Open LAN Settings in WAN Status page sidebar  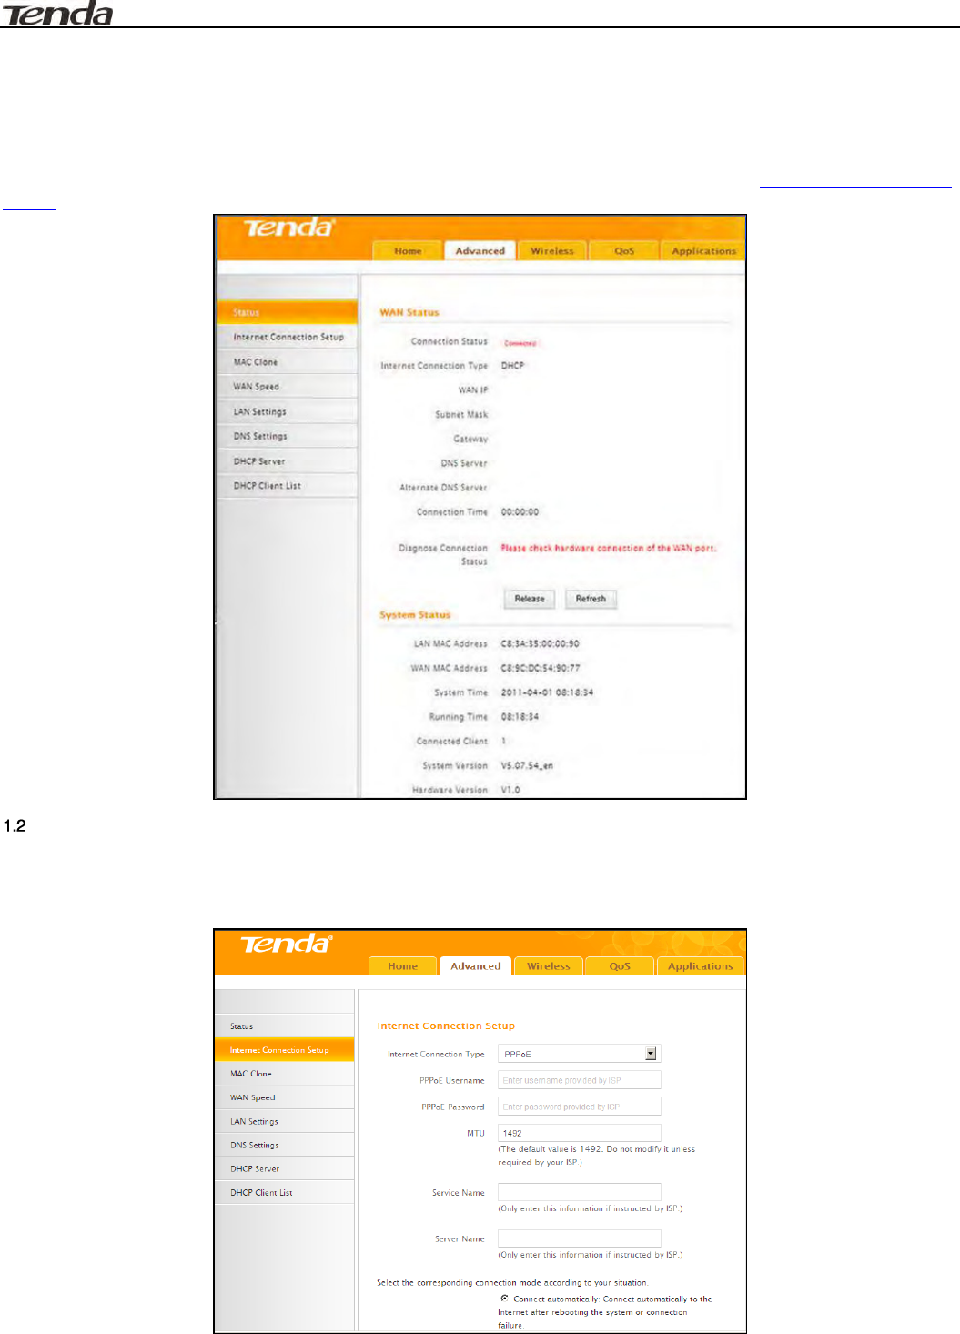click(288, 411)
